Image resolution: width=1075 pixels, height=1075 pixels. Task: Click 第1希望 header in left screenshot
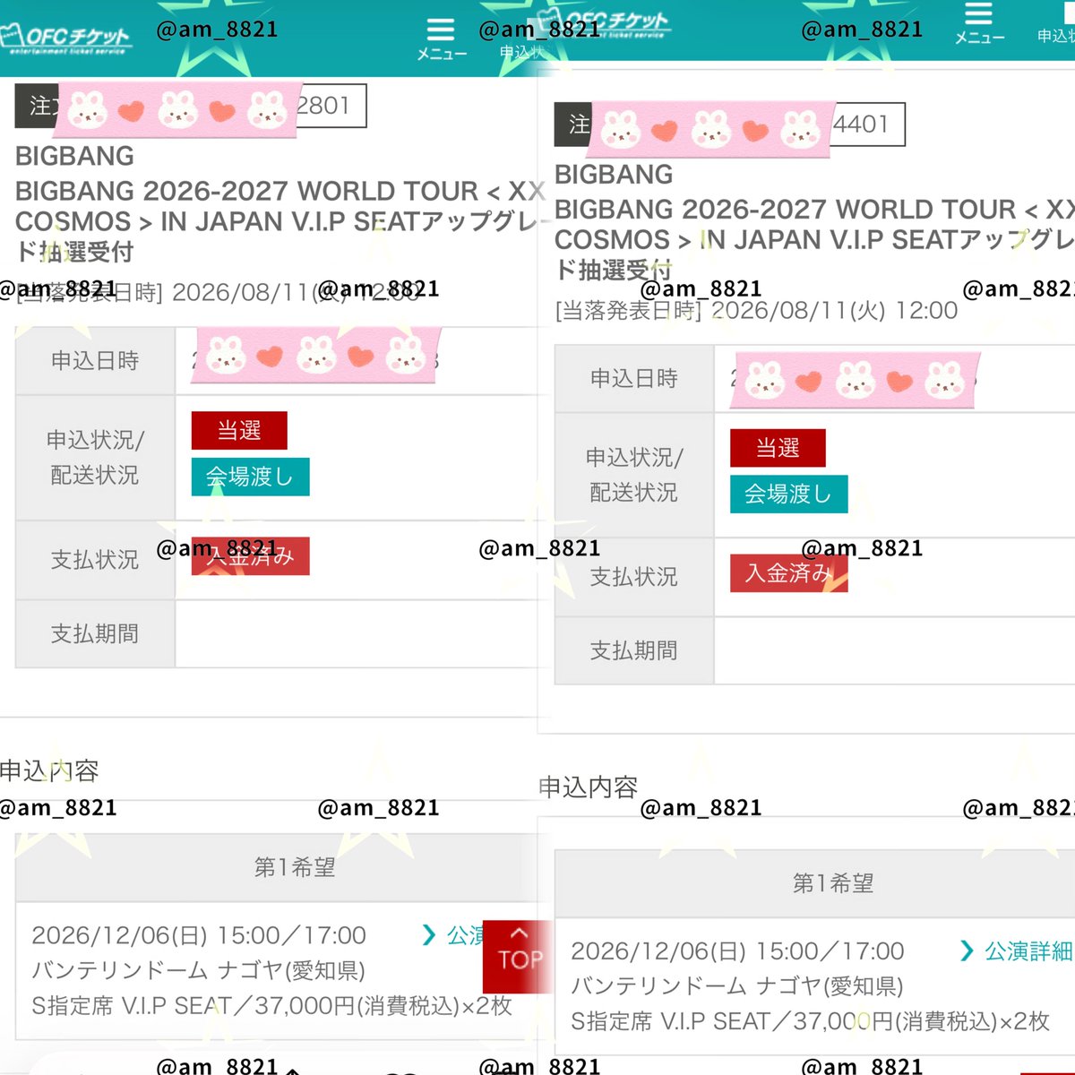[x=295, y=867]
